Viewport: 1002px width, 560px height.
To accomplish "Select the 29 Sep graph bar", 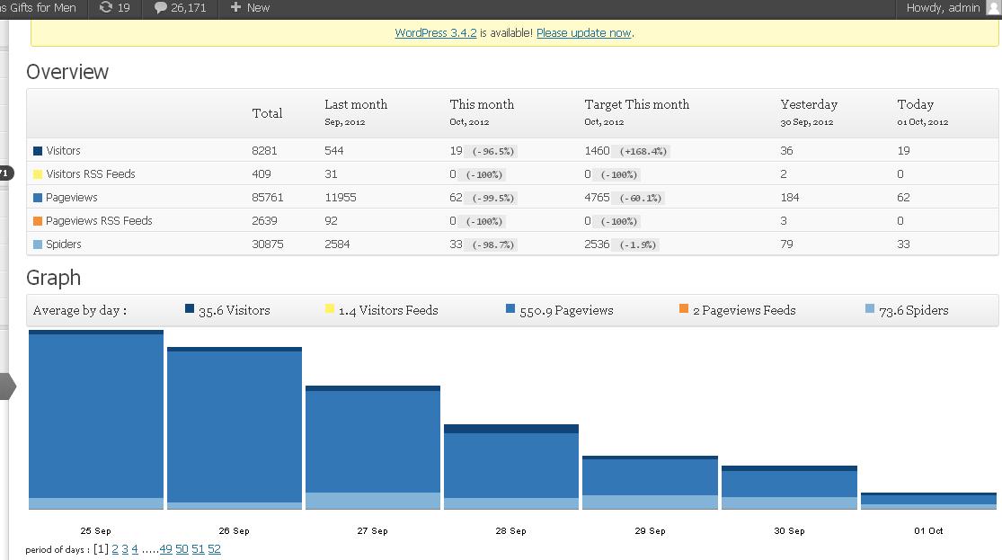I will click(651, 483).
